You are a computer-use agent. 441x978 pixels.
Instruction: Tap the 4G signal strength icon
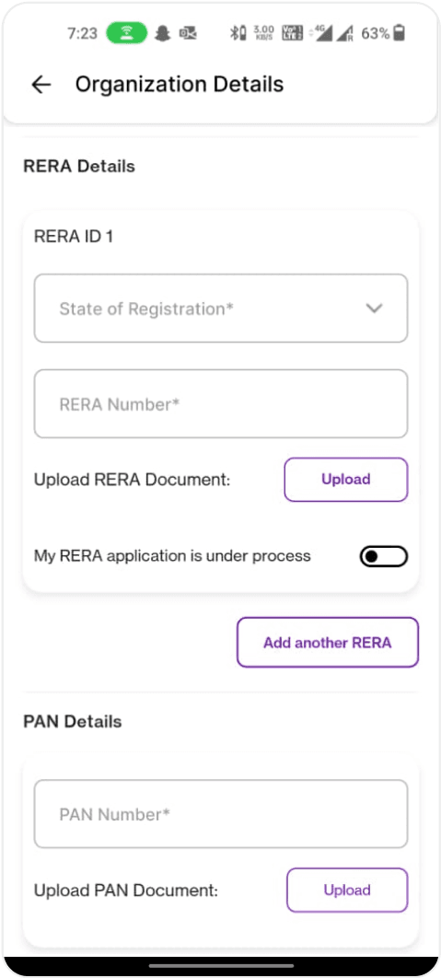(x=321, y=34)
